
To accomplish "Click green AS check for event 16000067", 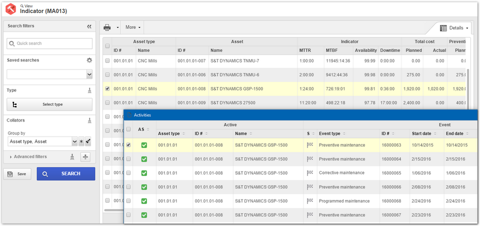I will 144,215.
